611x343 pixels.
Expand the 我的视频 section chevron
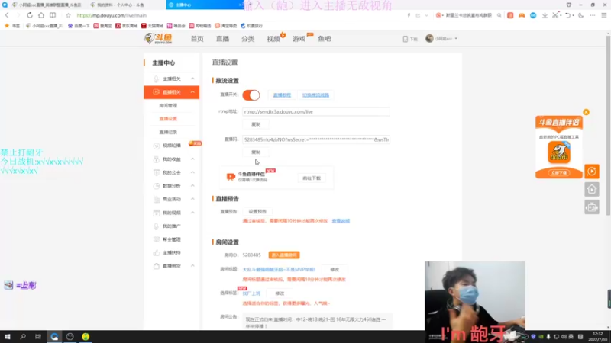(192, 213)
